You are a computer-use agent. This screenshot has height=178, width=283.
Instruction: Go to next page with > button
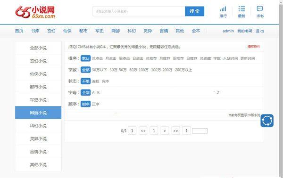165,130
